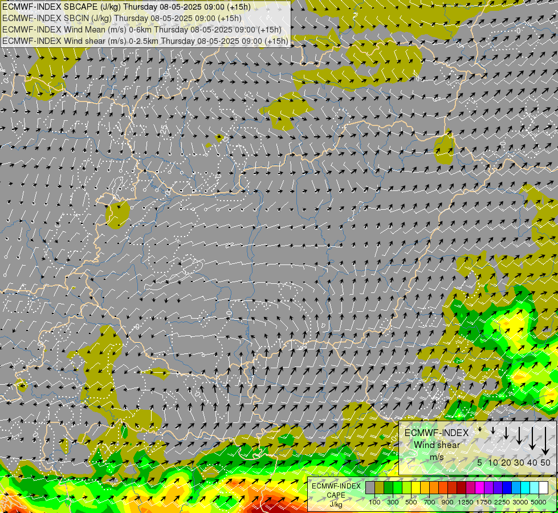
Task: Click the '3000' CAPE scale value
Action: [x=520, y=502]
